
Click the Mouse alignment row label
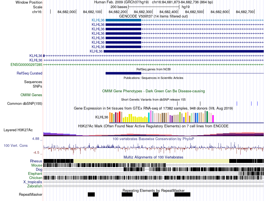(37, 165)
